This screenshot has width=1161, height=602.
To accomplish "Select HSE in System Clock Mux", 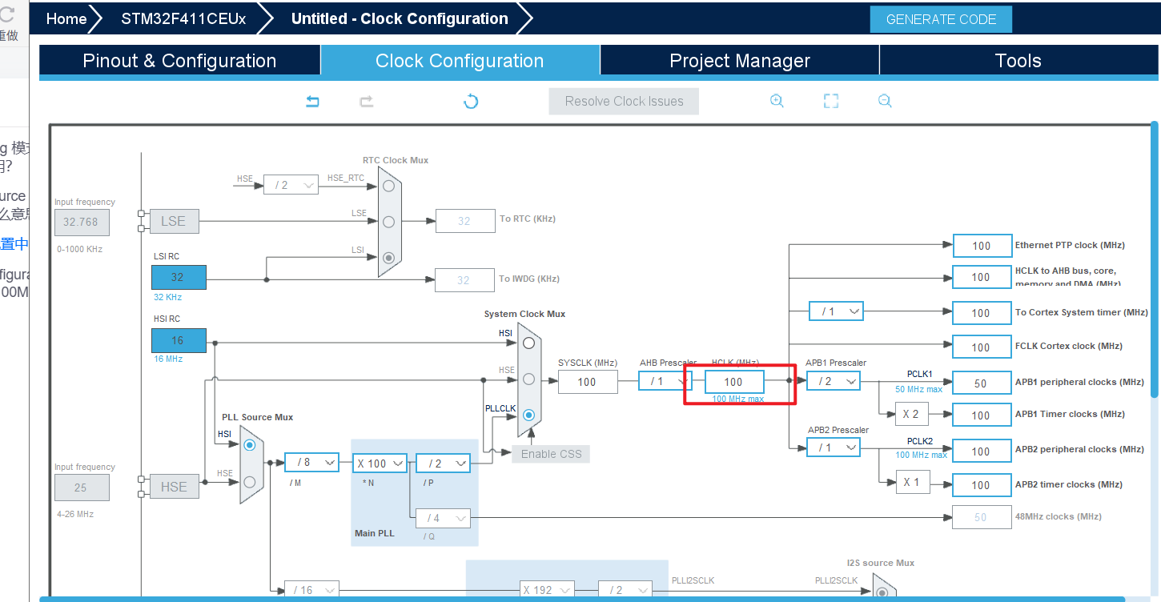I will [528, 379].
